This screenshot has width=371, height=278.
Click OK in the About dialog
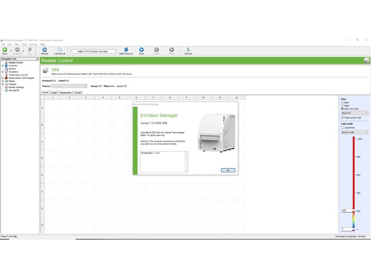point(228,170)
